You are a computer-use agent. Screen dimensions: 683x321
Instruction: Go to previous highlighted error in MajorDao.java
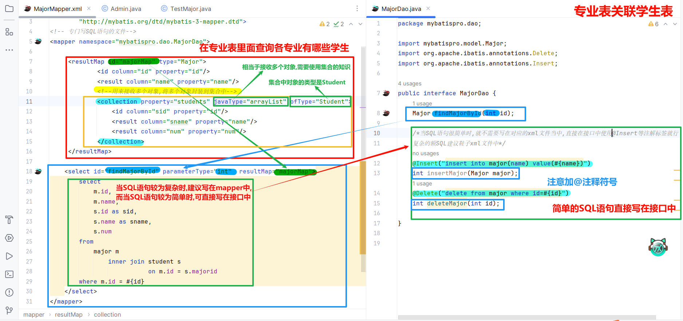pyautogui.click(x=666, y=24)
